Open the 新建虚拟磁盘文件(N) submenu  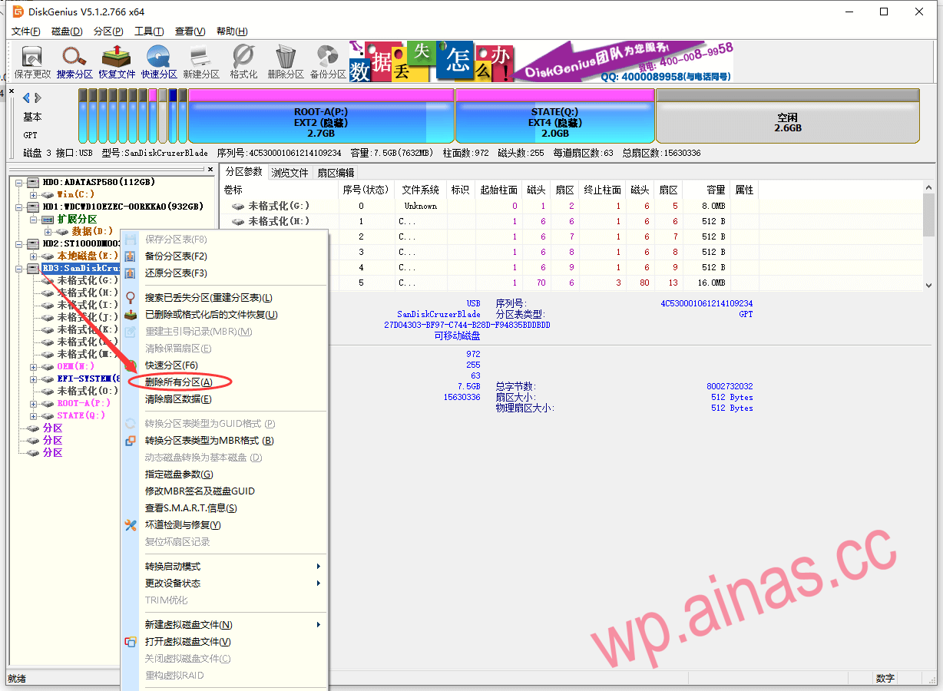(x=224, y=625)
